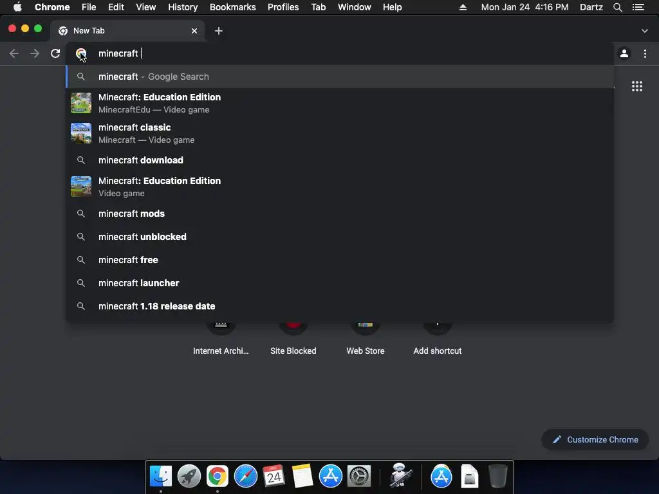
Task: Open the Window menu
Action: click(355, 7)
